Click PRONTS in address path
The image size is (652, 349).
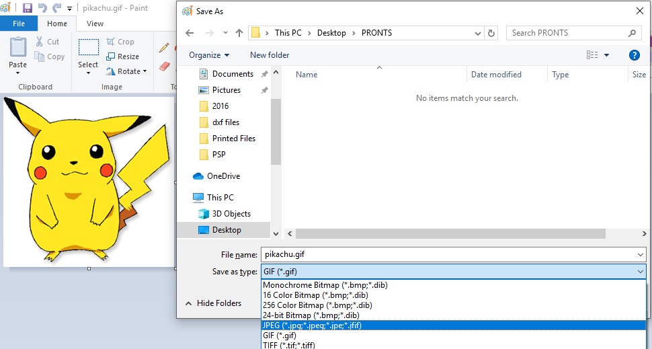coord(376,33)
